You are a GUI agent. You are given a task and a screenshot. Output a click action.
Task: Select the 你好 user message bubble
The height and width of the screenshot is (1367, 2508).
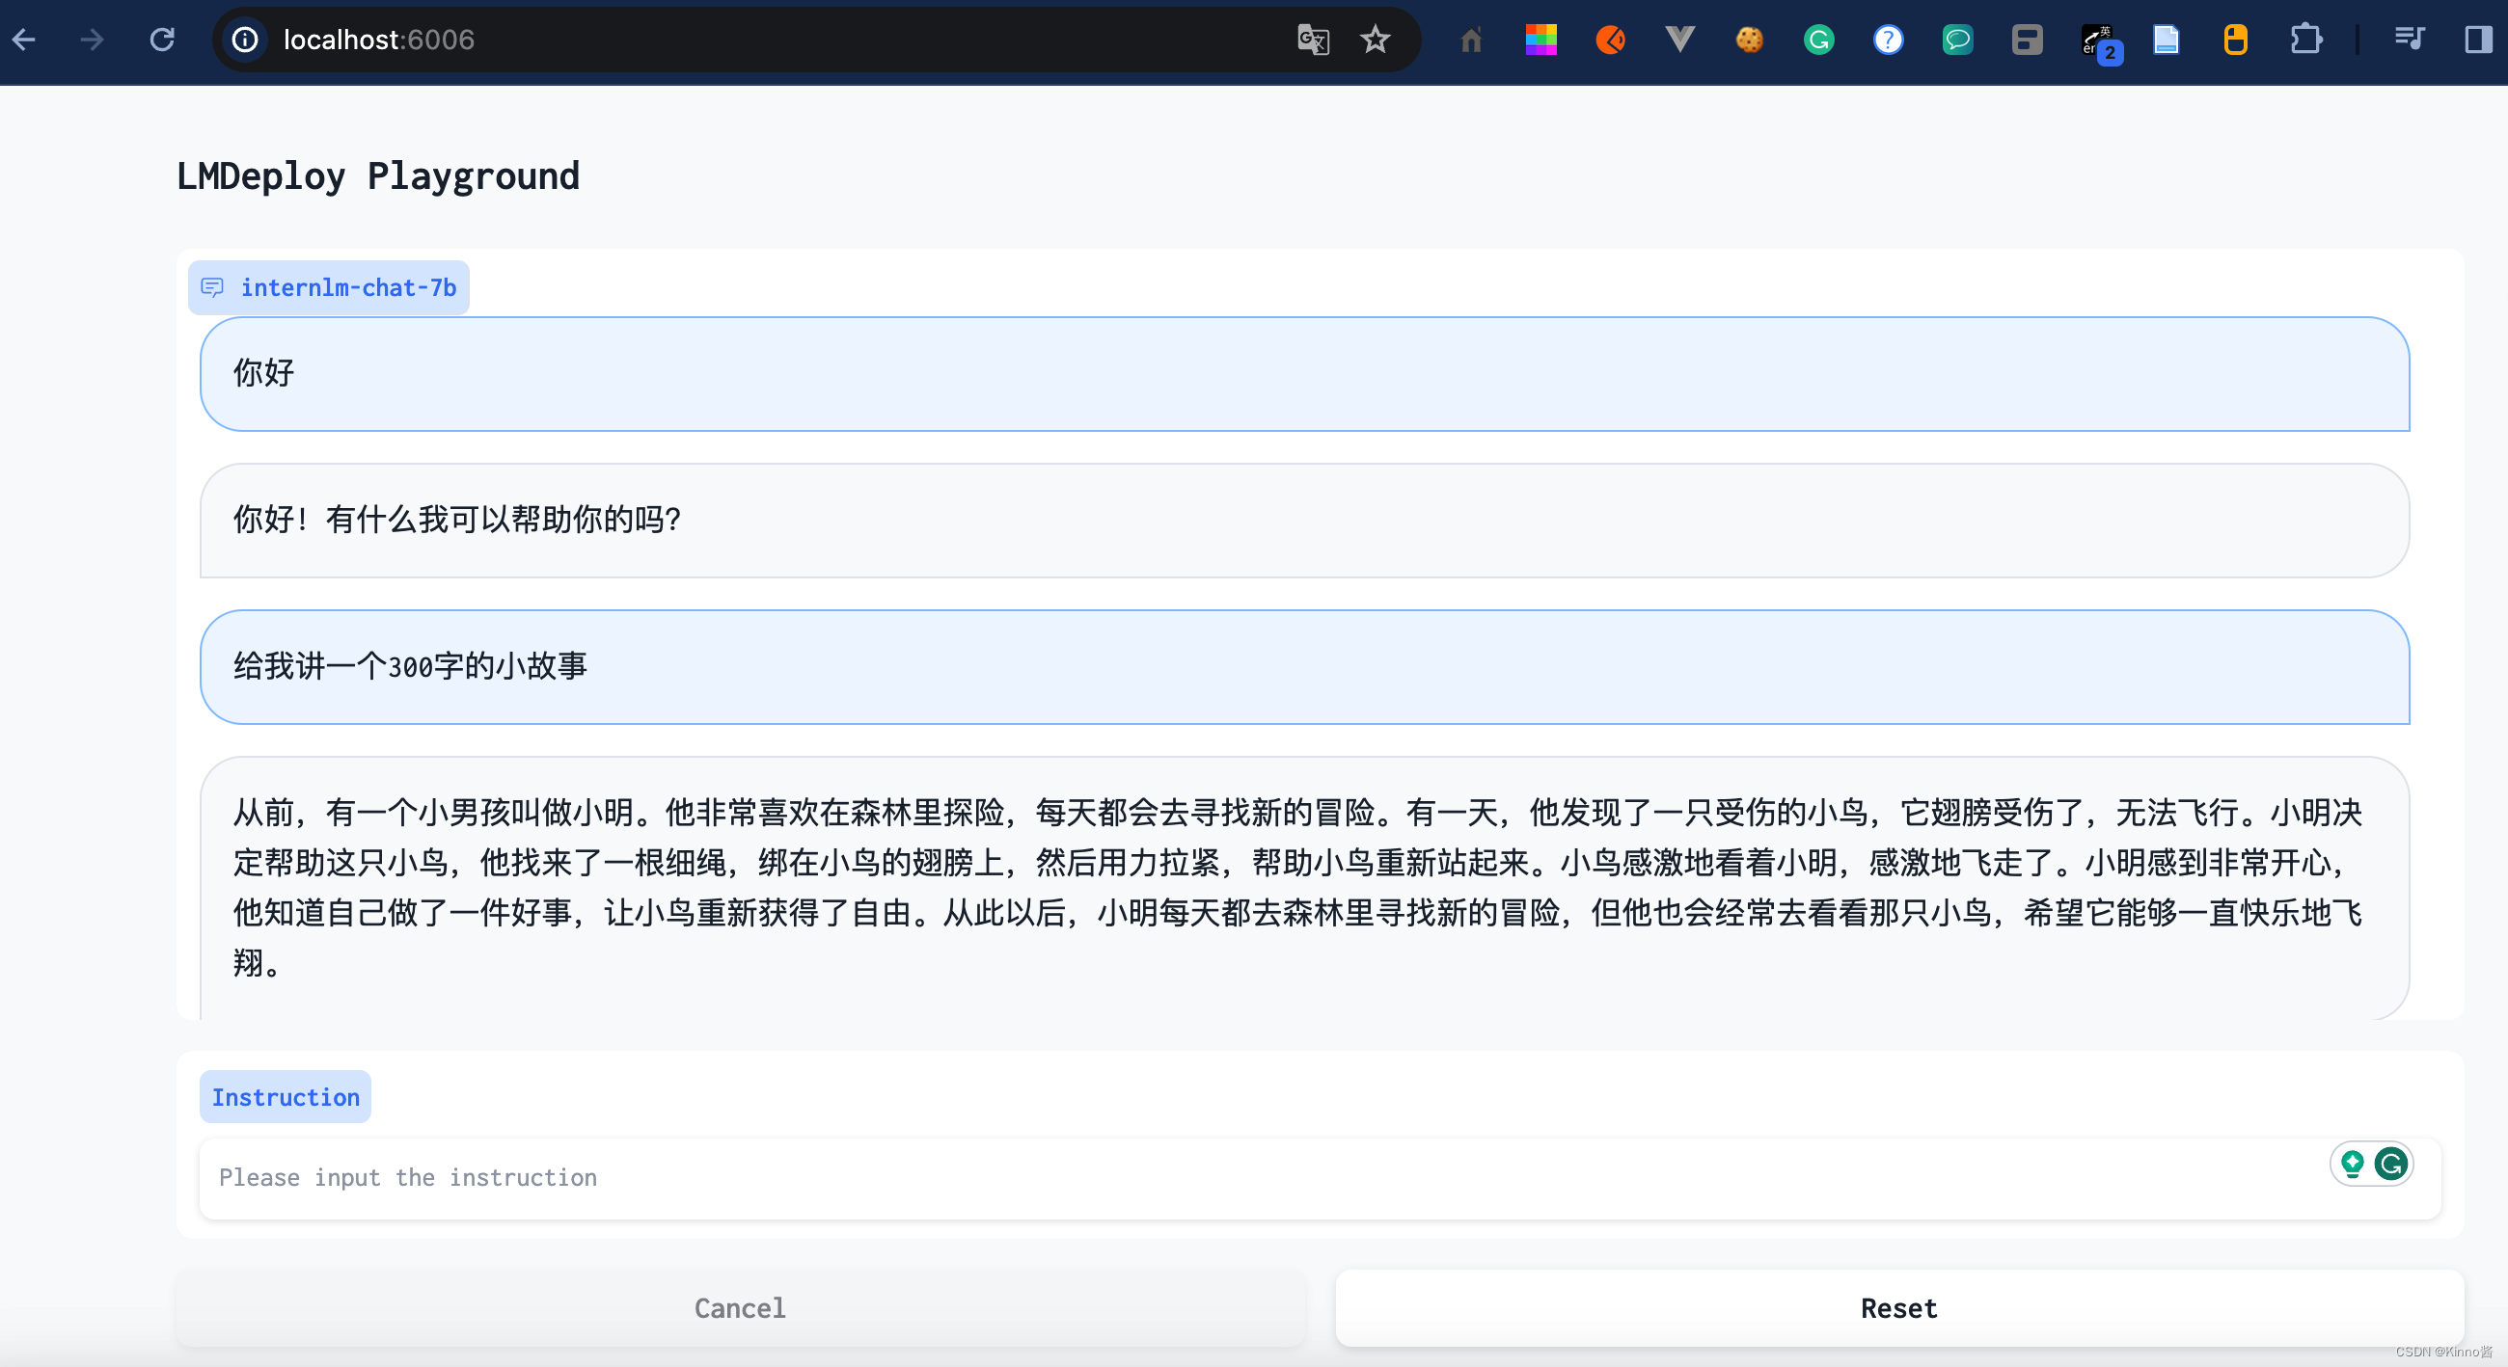pos(1304,374)
